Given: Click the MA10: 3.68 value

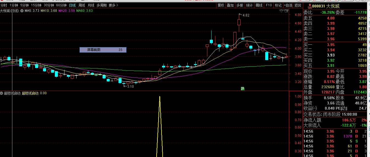Looking at the screenshot, I should (x=49, y=11).
